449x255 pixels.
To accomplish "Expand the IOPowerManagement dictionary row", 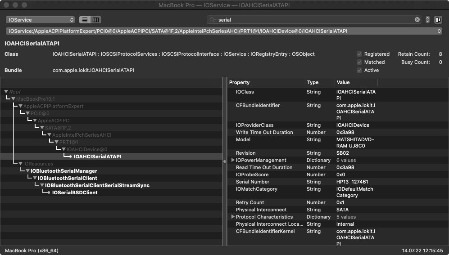I will 233,160.
